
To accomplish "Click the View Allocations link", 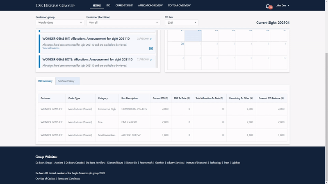I will point(51,48).
